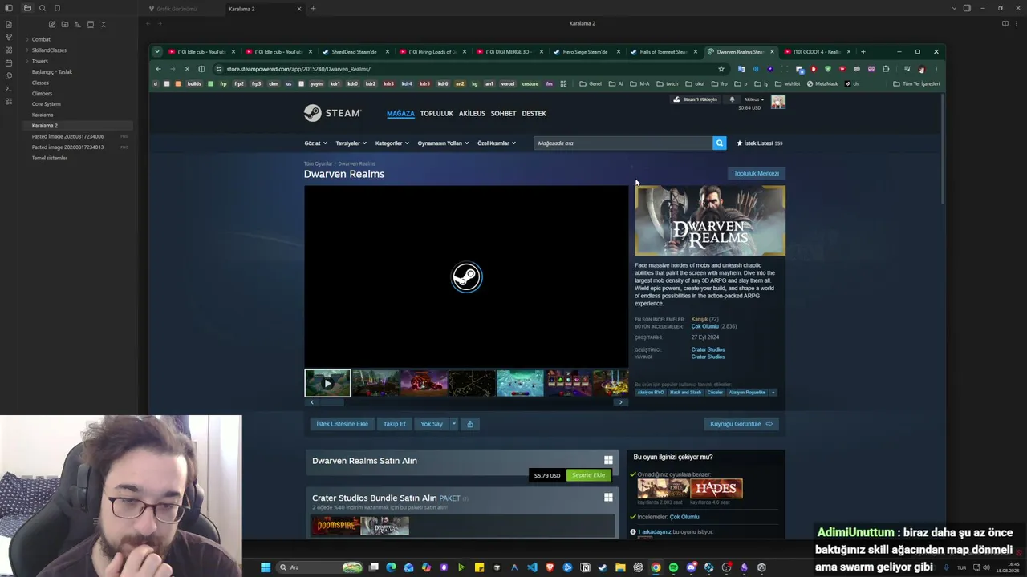Open the Tavsiyeler dropdown menu
Image resolution: width=1027 pixels, height=577 pixels.
coord(351,143)
